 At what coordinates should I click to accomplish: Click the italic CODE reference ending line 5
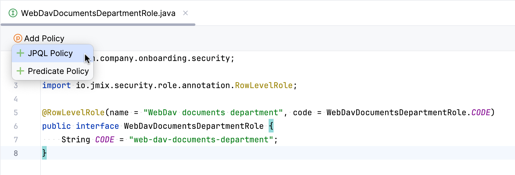tap(481, 112)
